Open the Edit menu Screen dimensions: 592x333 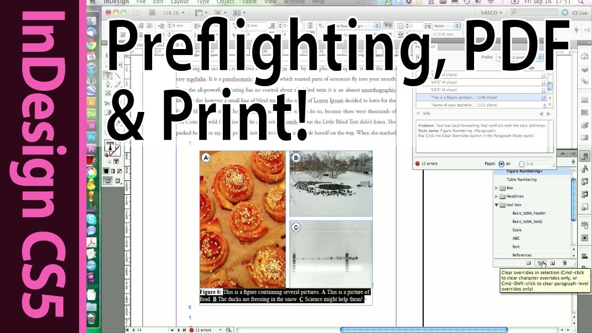pyautogui.click(x=159, y=2)
